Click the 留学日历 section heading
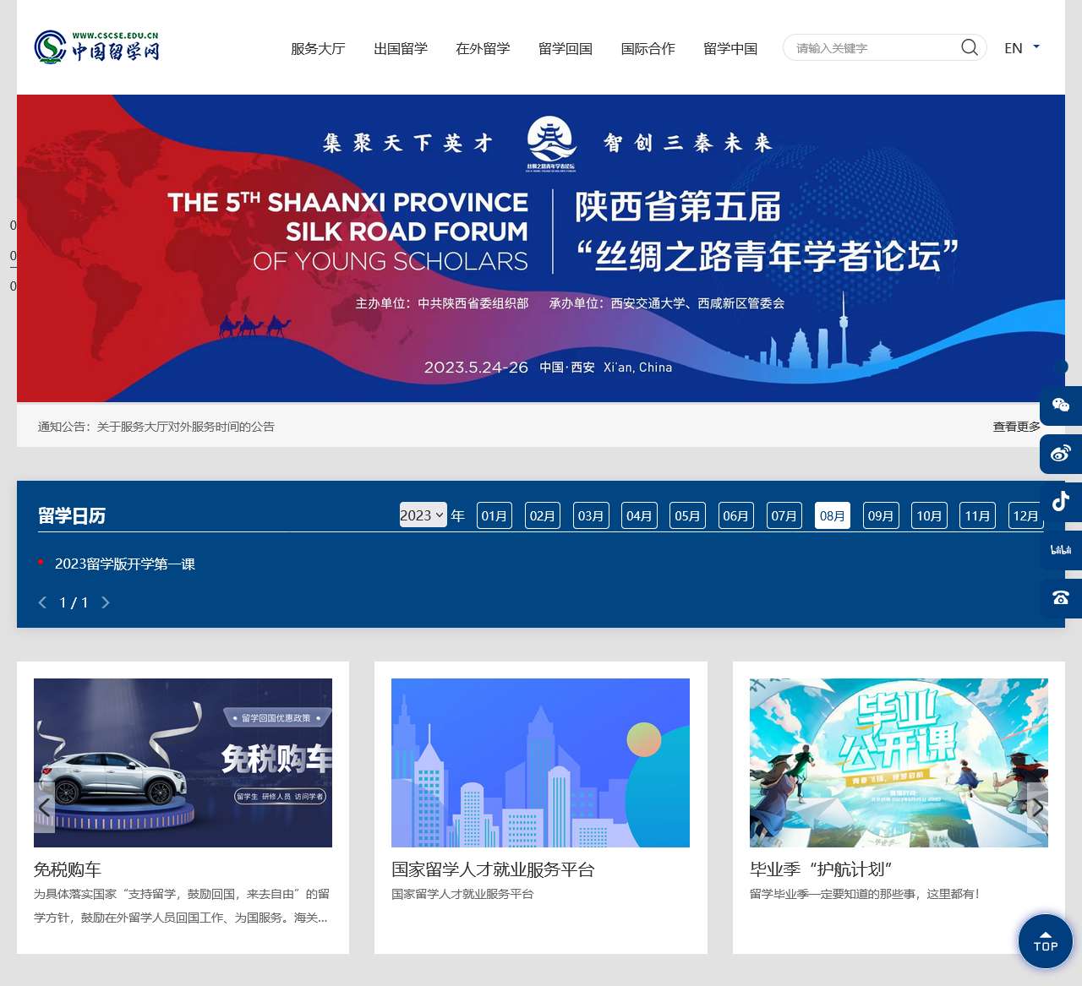 coord(72,515)
